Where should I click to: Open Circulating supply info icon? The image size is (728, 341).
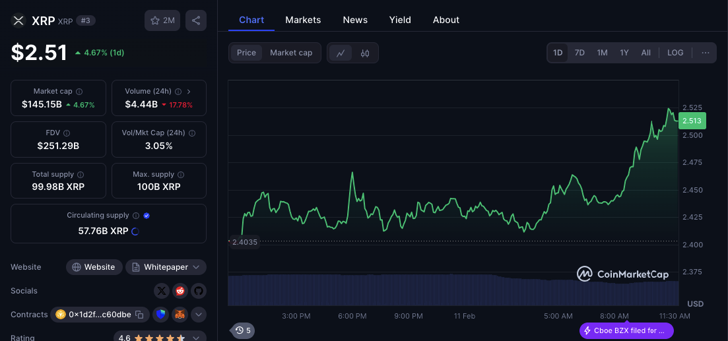pos(136,216)
